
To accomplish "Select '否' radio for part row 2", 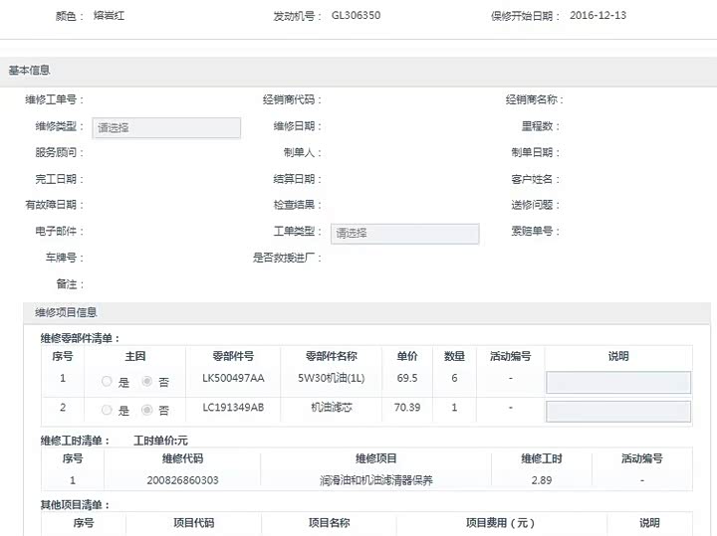I will tap(147, 410).
